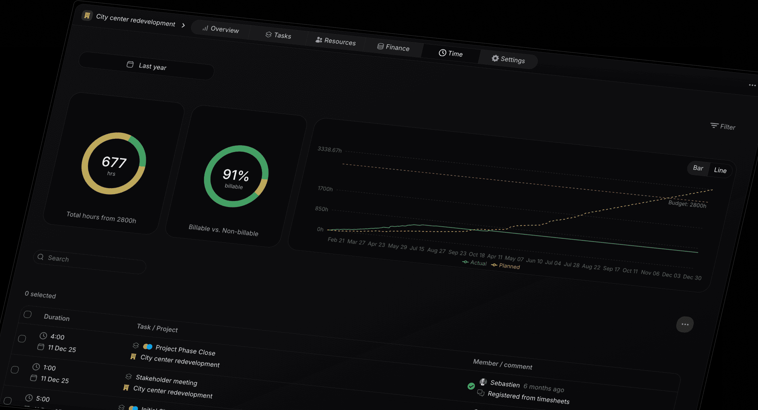
Task: Switch to the Overview tab
Action: (x=221, y=29)
